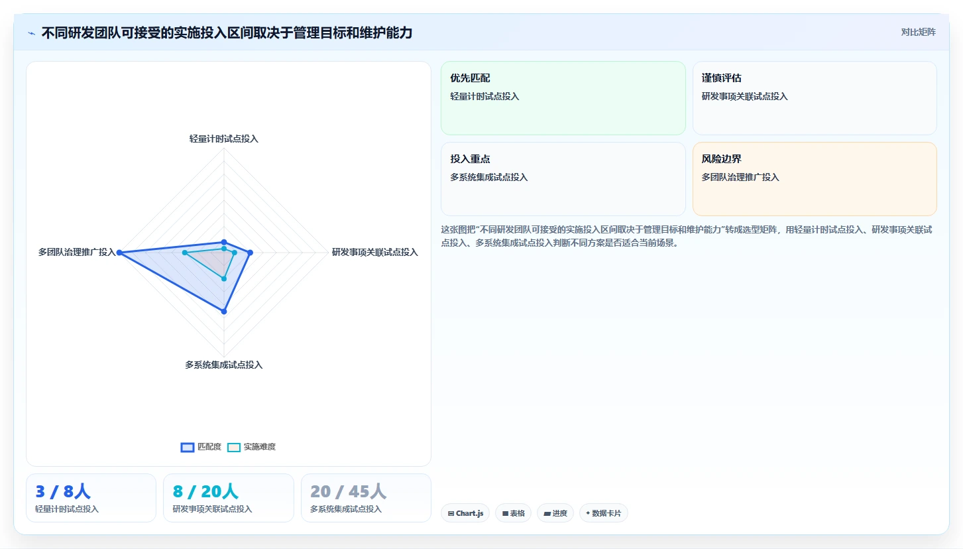Click the 对比矩阵 label in header

918,32
